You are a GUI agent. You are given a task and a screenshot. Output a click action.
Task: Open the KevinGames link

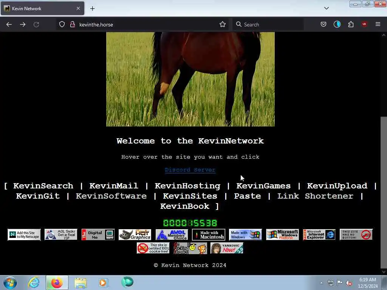263,186
